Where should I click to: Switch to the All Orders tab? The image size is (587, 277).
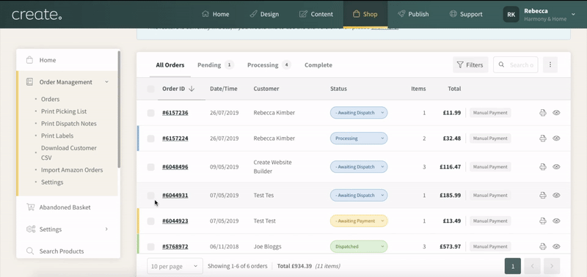[170, 65]
